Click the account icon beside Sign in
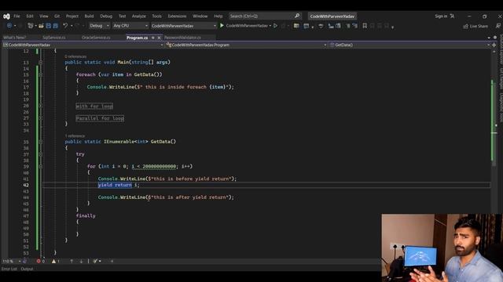The height and width of the screenshot is (282, 503). pos(452,16)
